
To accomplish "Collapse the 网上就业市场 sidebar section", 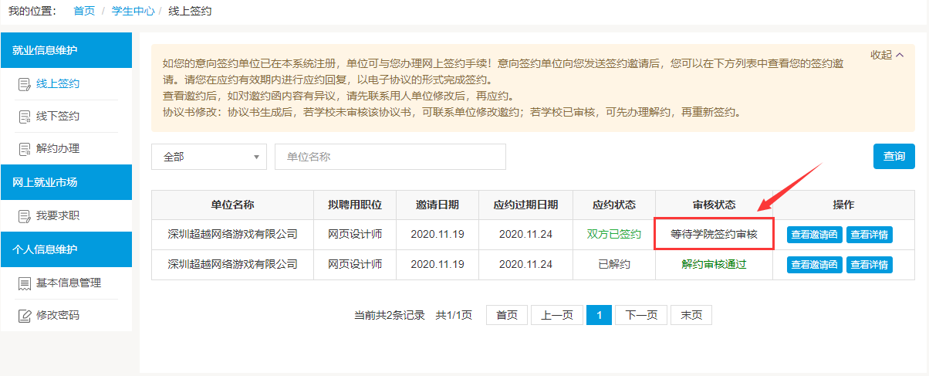I will (x=66, y=183).
